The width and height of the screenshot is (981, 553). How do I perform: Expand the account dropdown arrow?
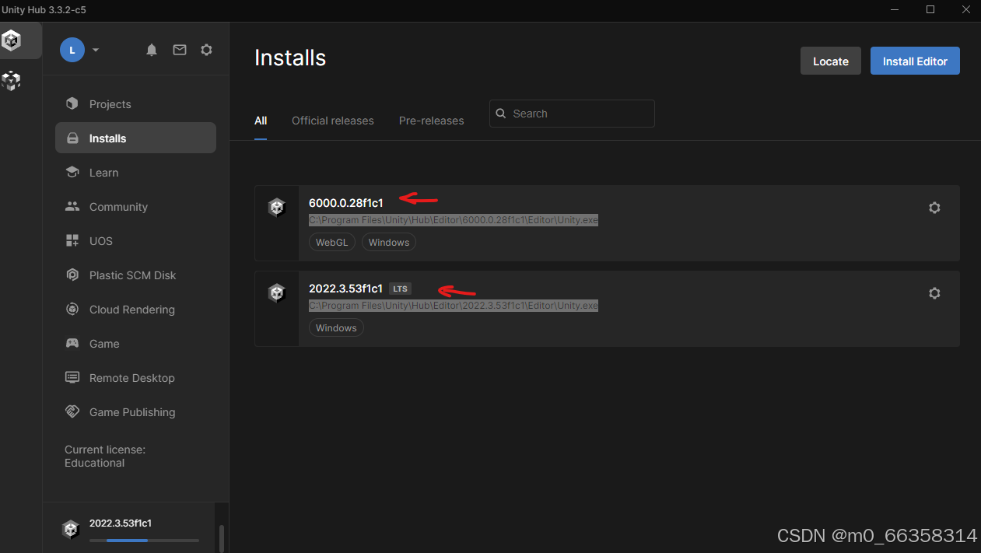pos(96,50)
